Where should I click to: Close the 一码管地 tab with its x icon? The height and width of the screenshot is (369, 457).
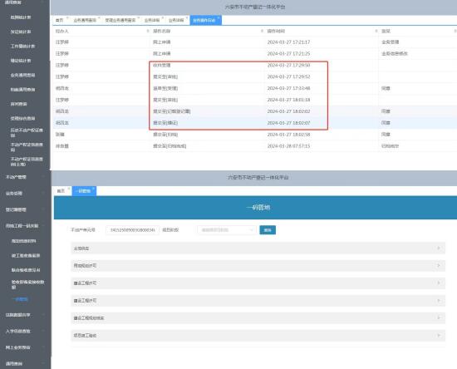(x=93, y=189)
